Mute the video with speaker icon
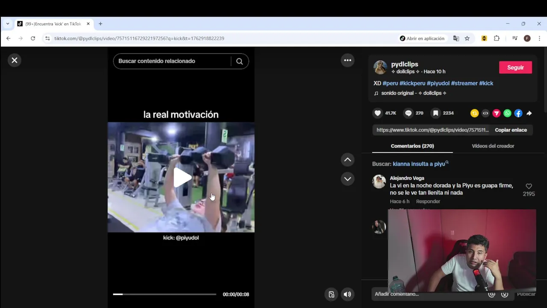This screenshot has height=308, width=547. point(347,294)
